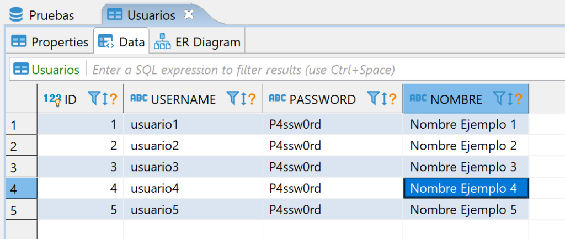Screen dimensions: 565x239
Task: Click the filter icon in USERNAME column
Action: pyautogui.click(x=232, y=99)
